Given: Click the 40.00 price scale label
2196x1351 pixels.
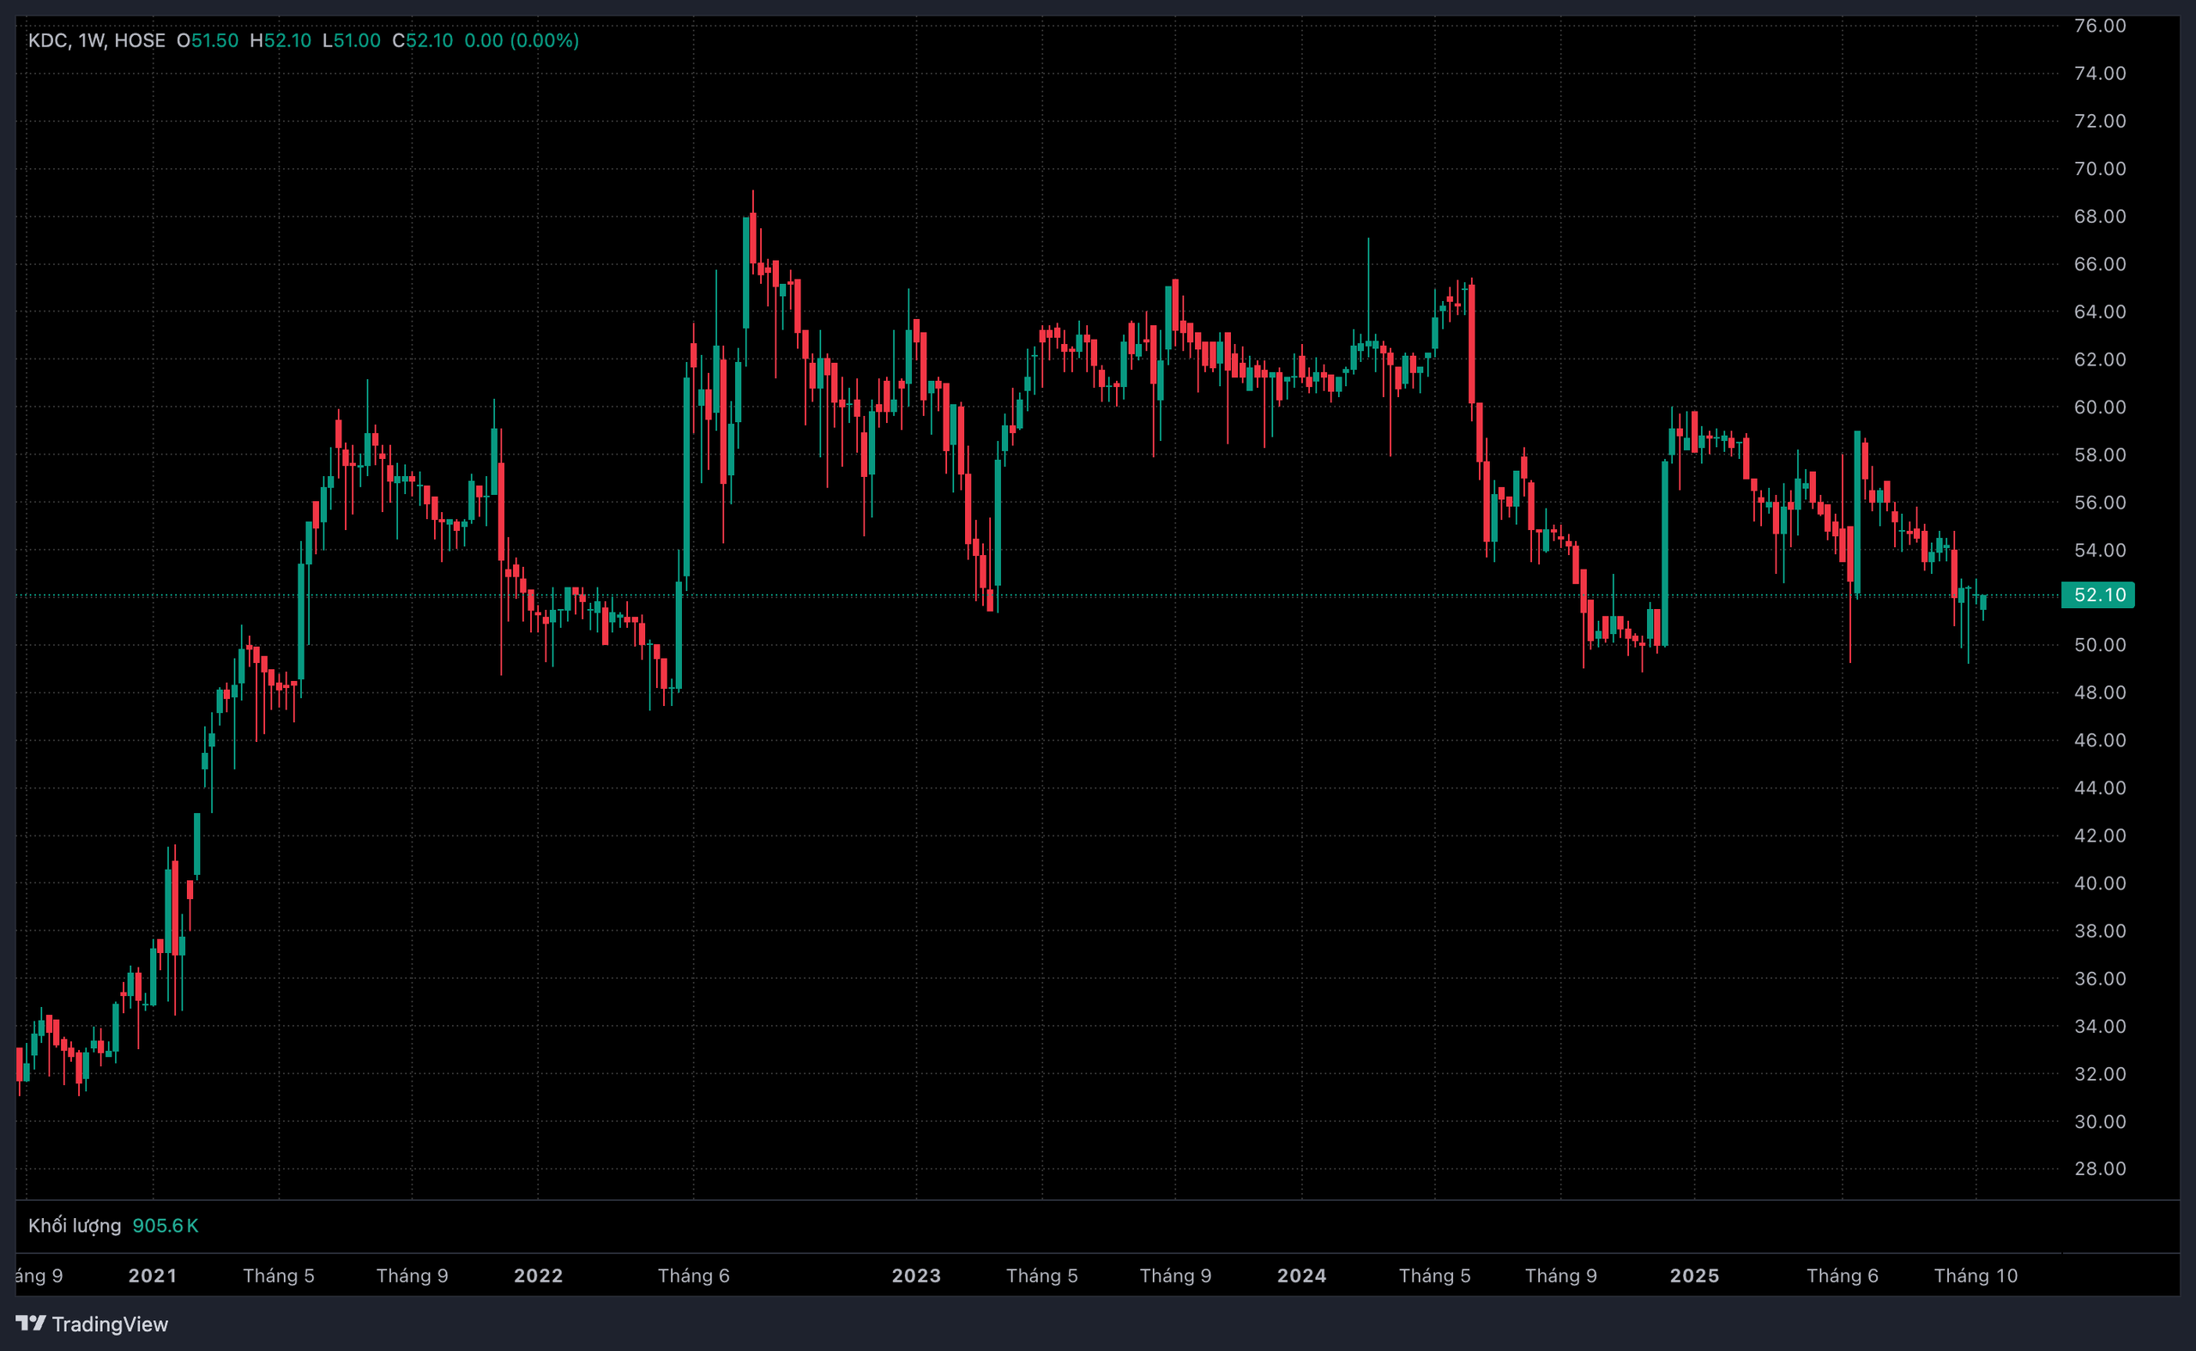Looking at the screenshot, I should [2100, 883].
